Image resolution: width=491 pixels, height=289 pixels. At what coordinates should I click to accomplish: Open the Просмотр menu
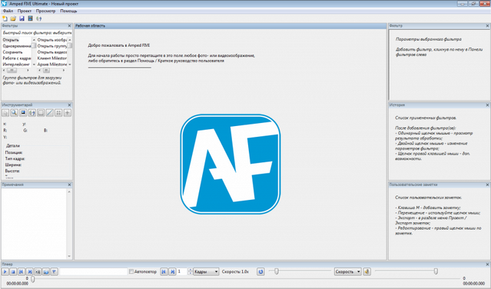click(x=45, y=11)
